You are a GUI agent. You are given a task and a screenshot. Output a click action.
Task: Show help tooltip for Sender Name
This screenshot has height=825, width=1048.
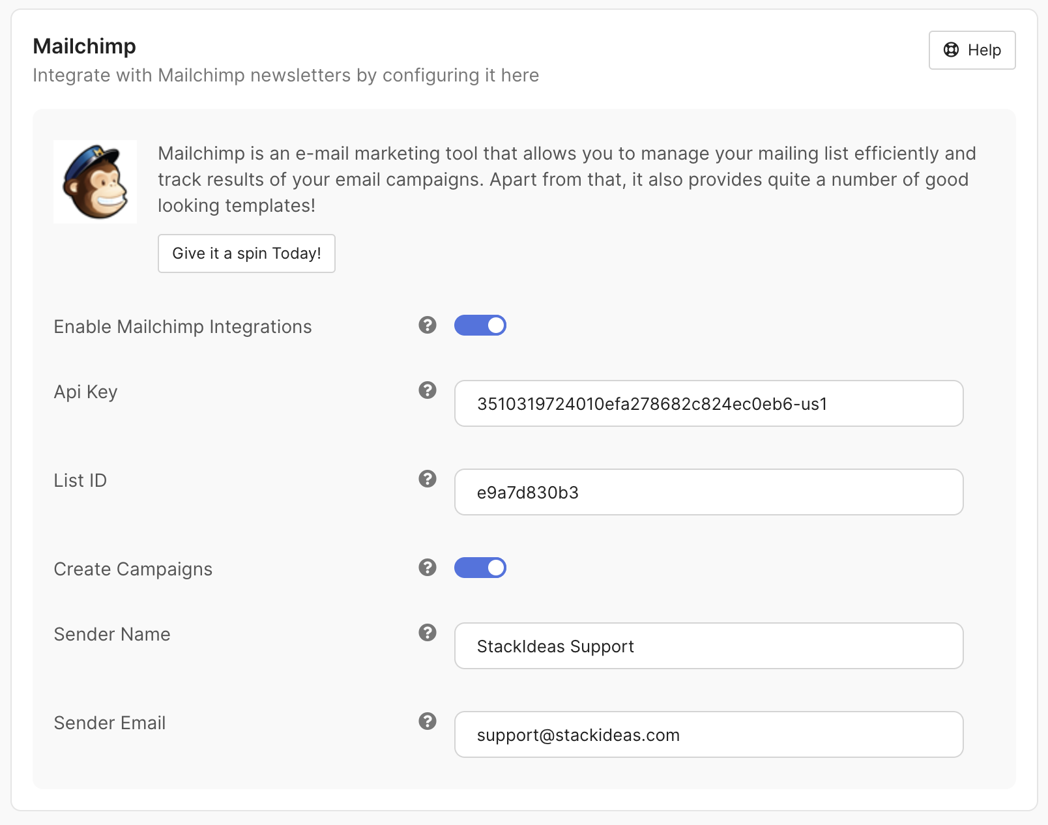(428, 633)
